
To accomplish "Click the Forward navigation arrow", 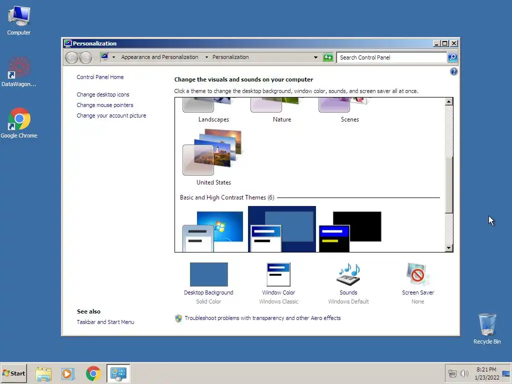I will [x=85, y=58].
